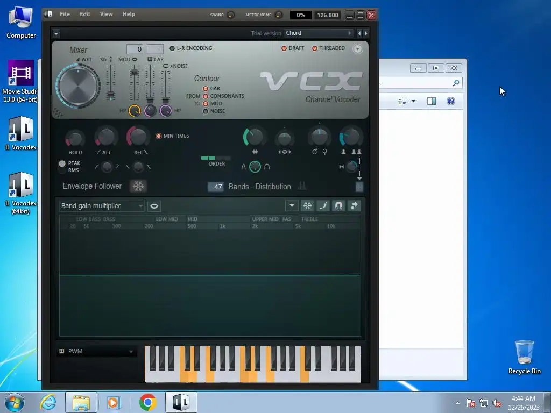Click the mixer value field showing 0
551x413 pixels.
click(x=135, y=49)
